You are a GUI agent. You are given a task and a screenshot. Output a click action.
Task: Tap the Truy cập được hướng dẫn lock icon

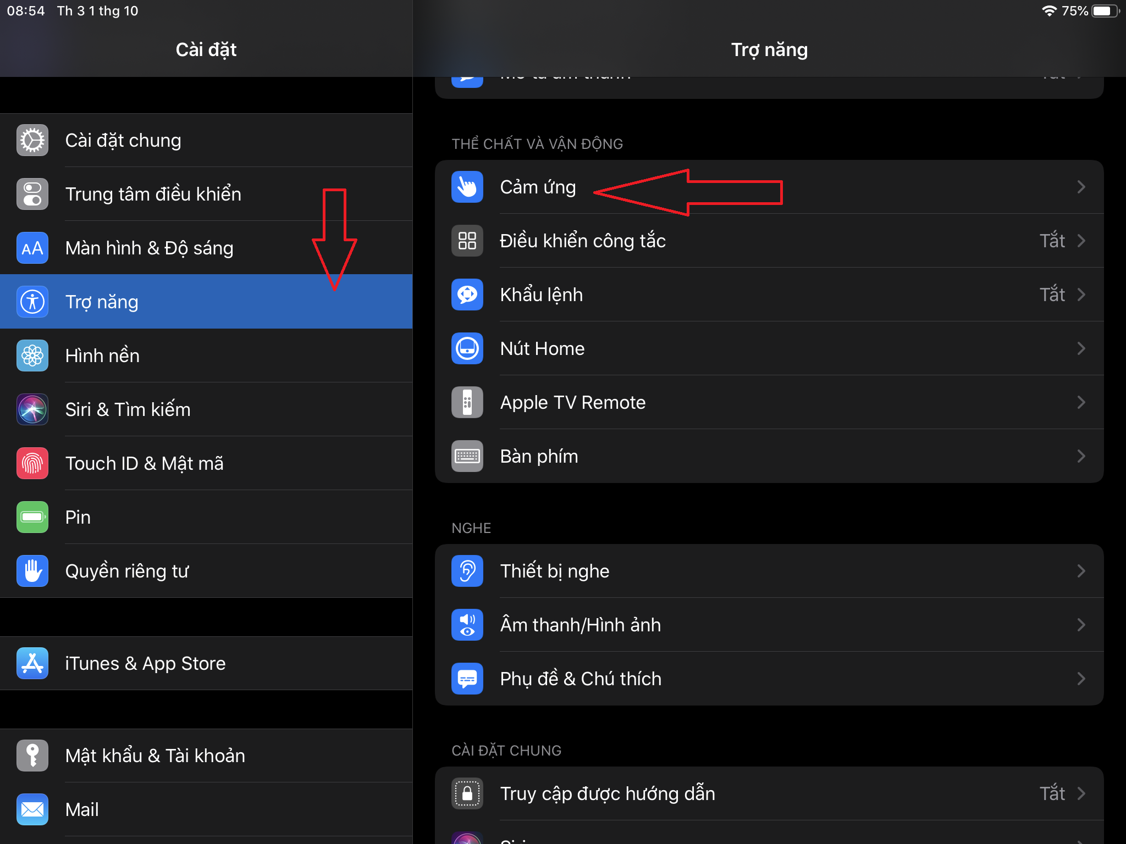tap(467, 793)
